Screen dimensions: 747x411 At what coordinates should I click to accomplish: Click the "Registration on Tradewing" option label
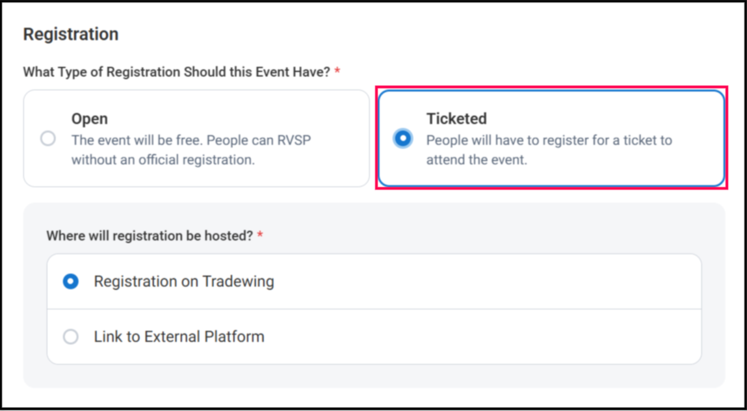pos(184,282)
